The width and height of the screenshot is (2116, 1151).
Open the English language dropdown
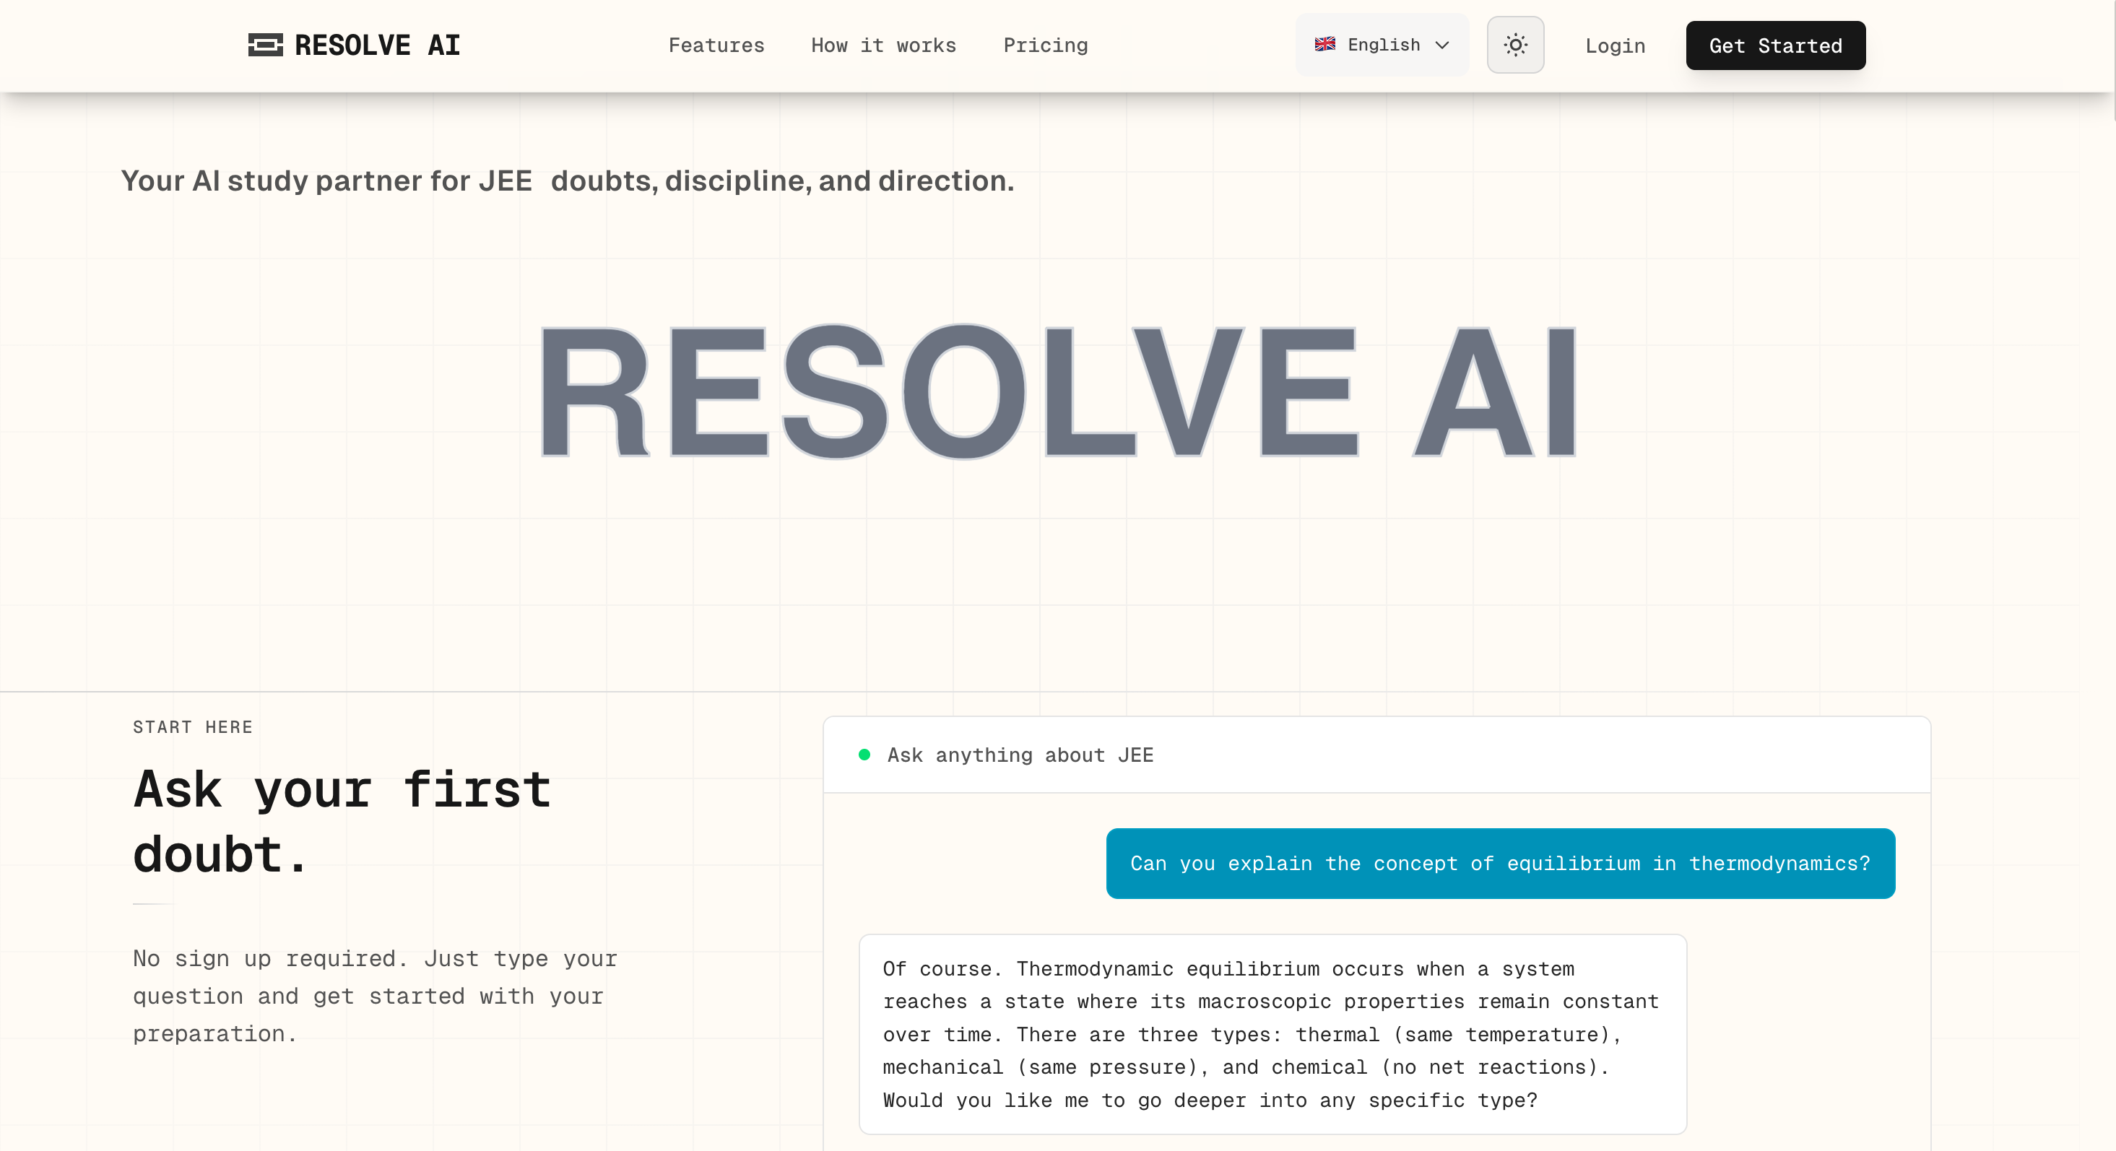[1382, 45]
